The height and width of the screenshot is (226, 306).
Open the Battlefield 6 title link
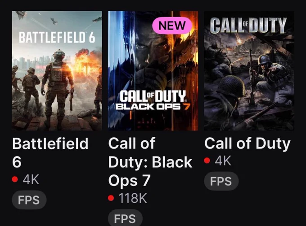(50, 152)
